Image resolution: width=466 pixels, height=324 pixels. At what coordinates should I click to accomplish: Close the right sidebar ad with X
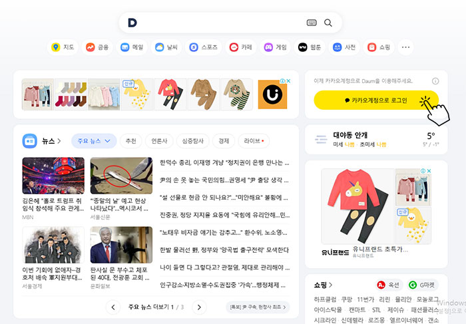pyautogui.click(x=429, y=171)
